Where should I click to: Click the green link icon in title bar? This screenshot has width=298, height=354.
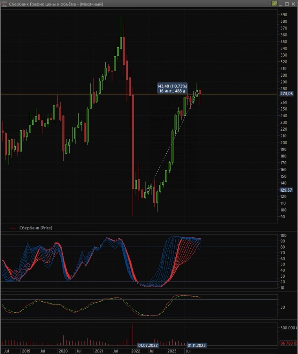pos(274,4)
